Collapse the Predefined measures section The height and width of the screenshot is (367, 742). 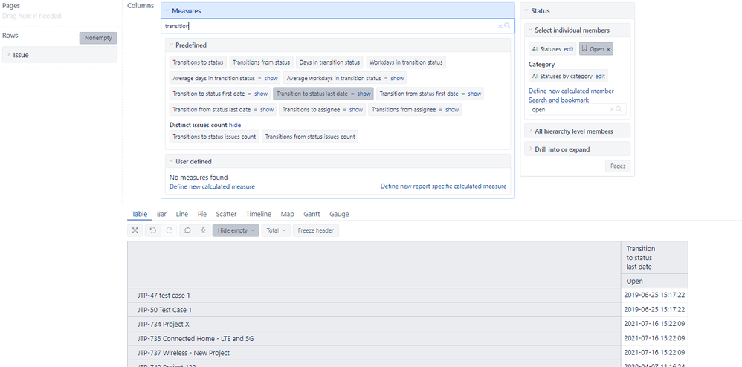pos(170,45)
